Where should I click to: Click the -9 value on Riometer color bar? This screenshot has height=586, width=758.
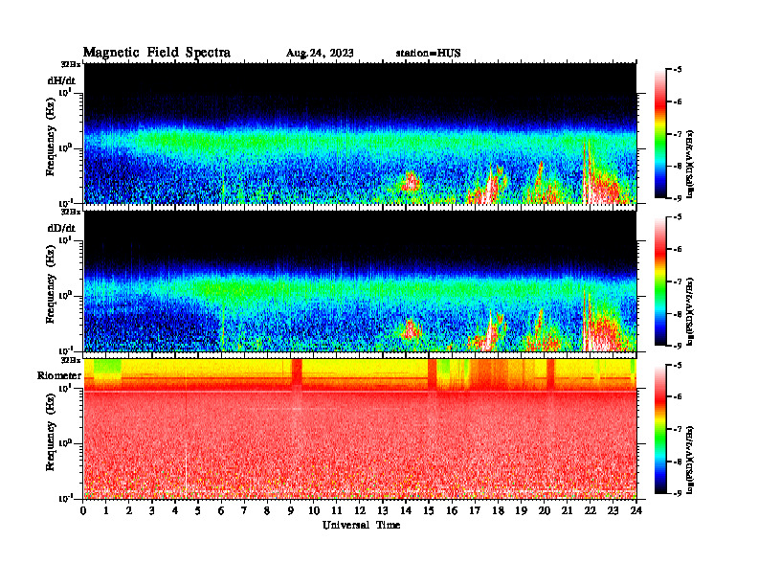678,494
